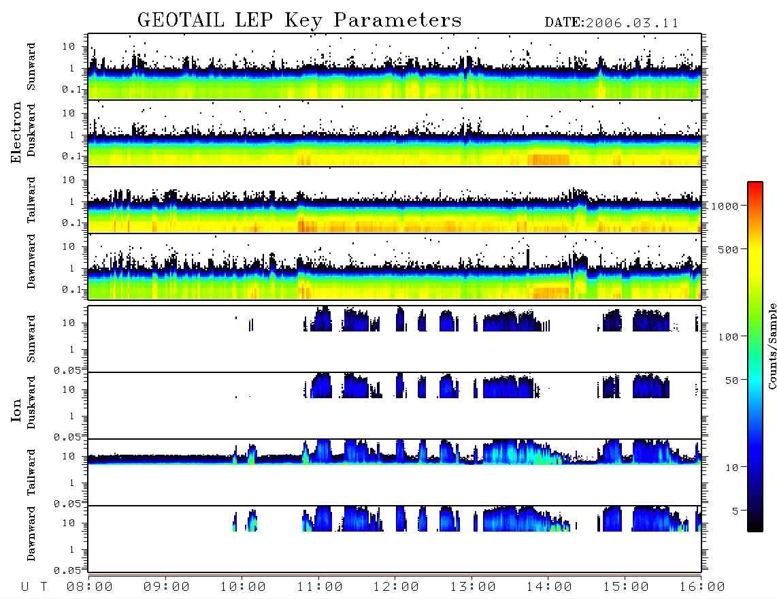Click the 1000 colorbar tick value
Image resolution: width=777 pixels, height=599 pixels.
[x=725, y=206]
